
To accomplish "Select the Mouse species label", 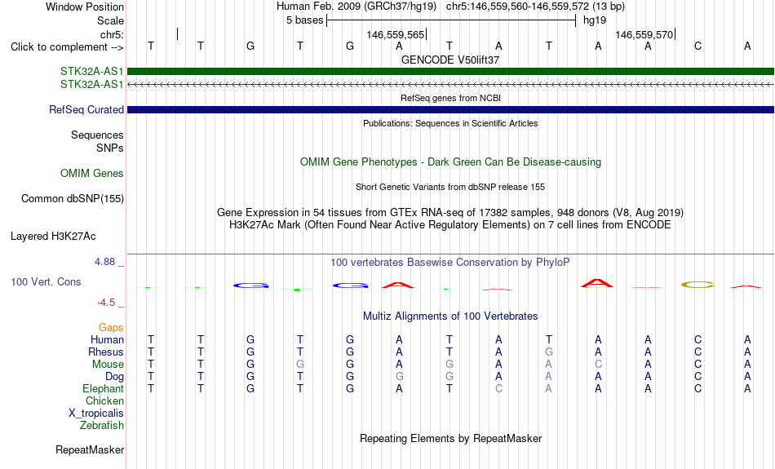I will (x=108, y=365).
